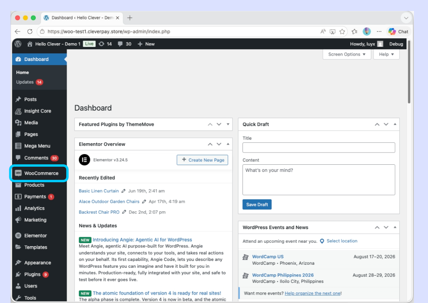Open the Updates submenu with 14 badge
The image size is (428, 303).
tap(30, 82)
